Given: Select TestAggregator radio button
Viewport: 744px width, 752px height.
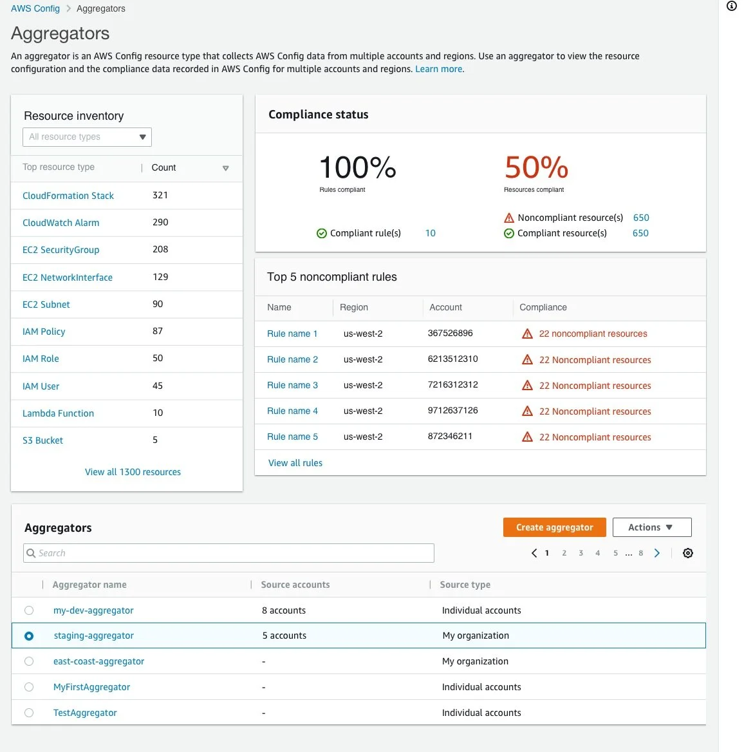Looking at the screenshot, I should point(29,713).
